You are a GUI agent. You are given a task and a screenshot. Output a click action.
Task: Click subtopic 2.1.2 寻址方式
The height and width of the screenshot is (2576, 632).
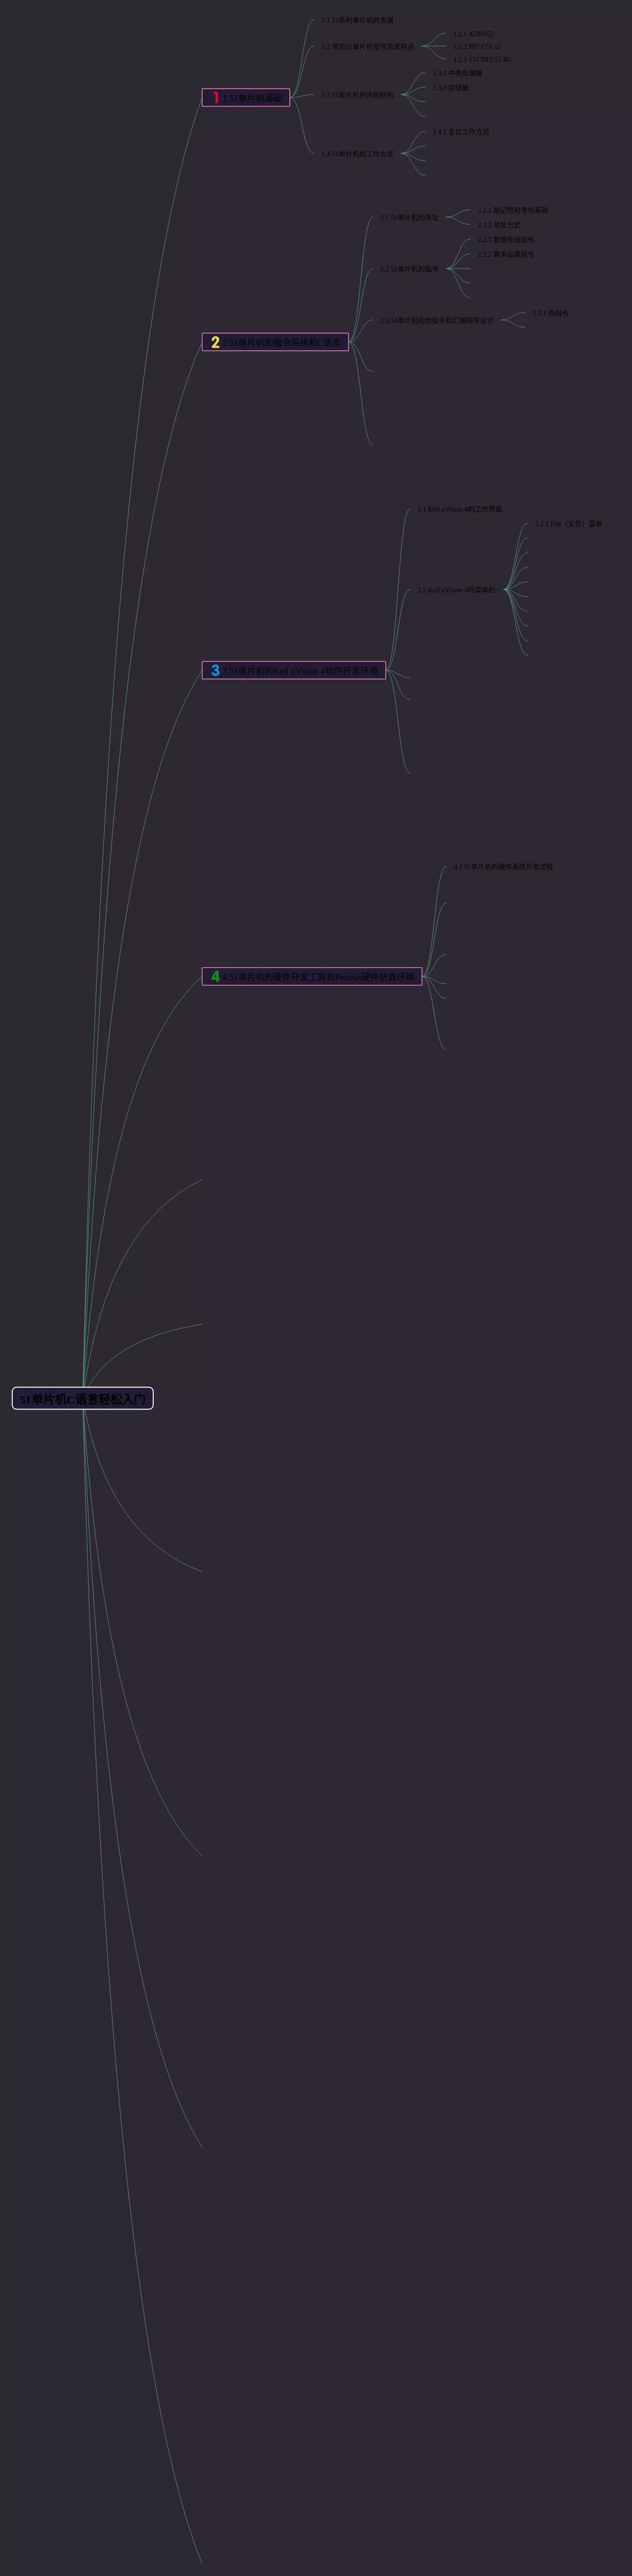(x=498, y=225)
